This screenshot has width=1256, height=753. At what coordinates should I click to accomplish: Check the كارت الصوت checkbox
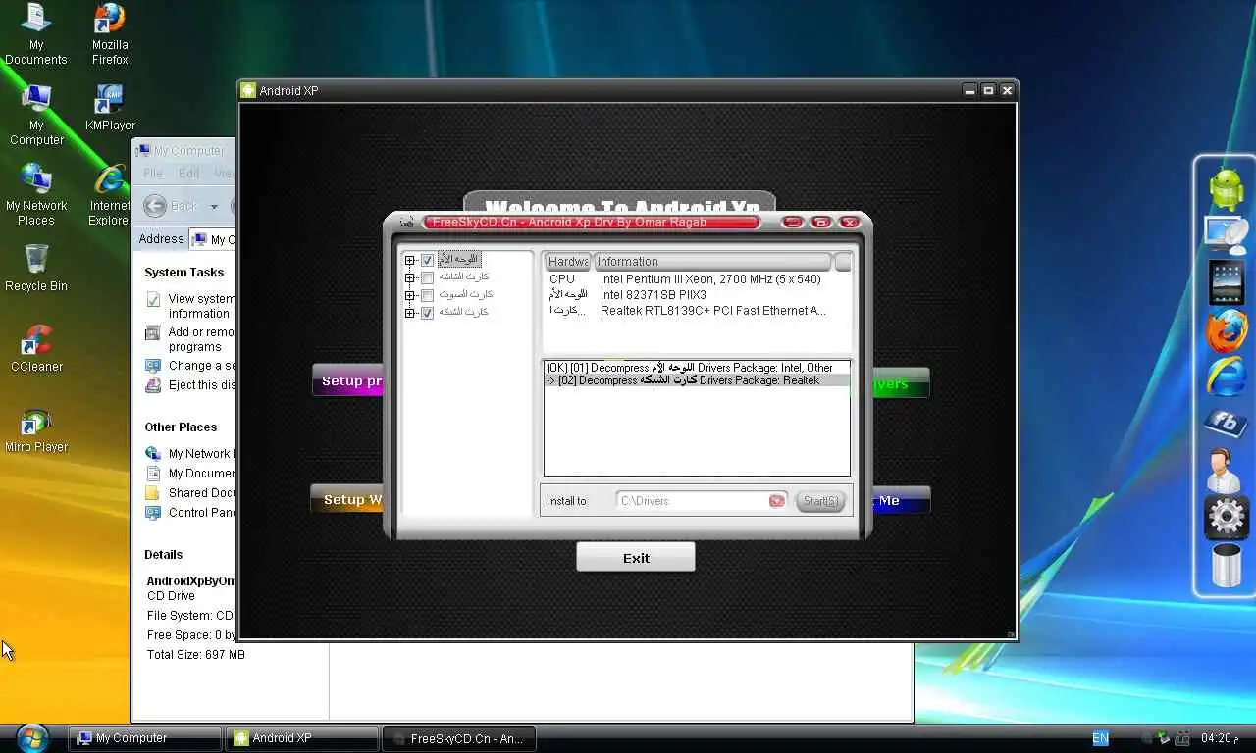(427, 296)
